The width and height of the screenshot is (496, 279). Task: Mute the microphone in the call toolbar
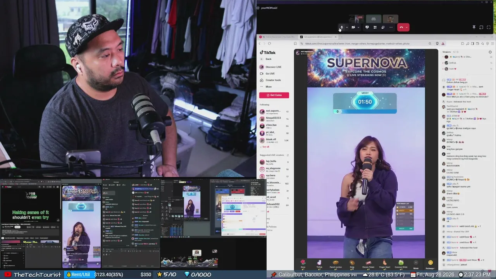341,28
